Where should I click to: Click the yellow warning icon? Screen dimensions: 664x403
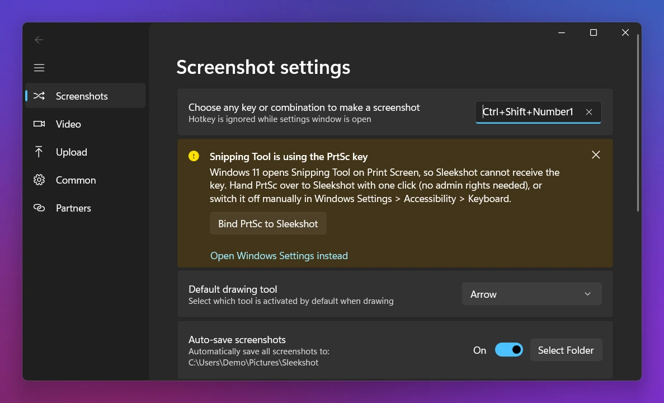click(x=194, y=156)
